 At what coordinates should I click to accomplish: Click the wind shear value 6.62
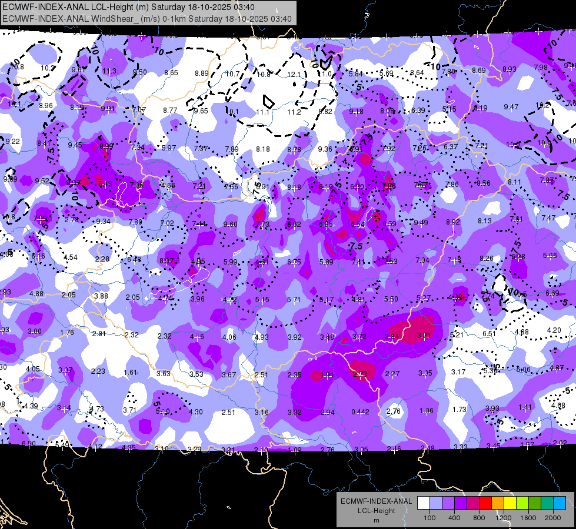[294, 225]
